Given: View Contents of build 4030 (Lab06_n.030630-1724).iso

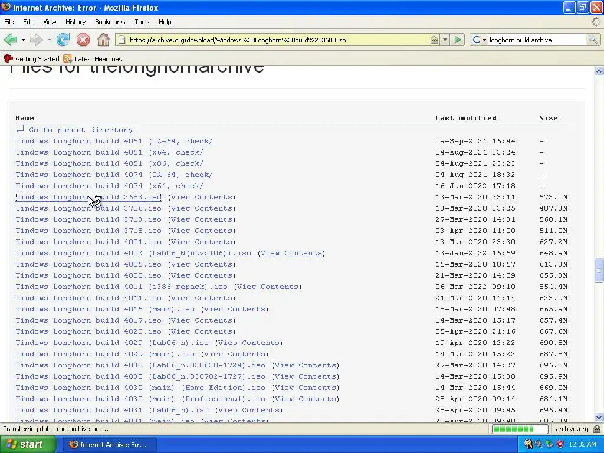Looking at the screenshot, I should 306,365.
